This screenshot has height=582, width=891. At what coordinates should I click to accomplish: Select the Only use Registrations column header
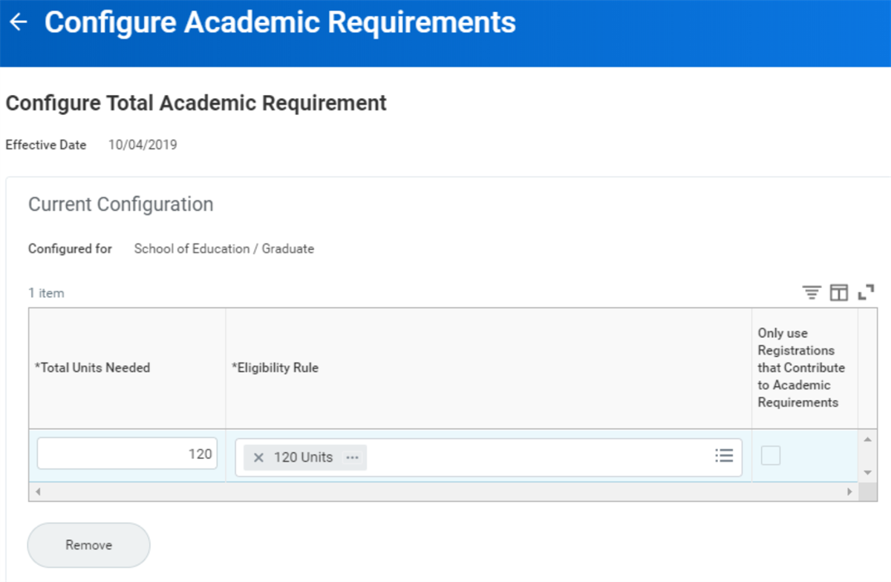(805, 368)
